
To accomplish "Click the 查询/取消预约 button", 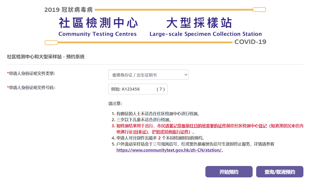I will tap(280, 172).
